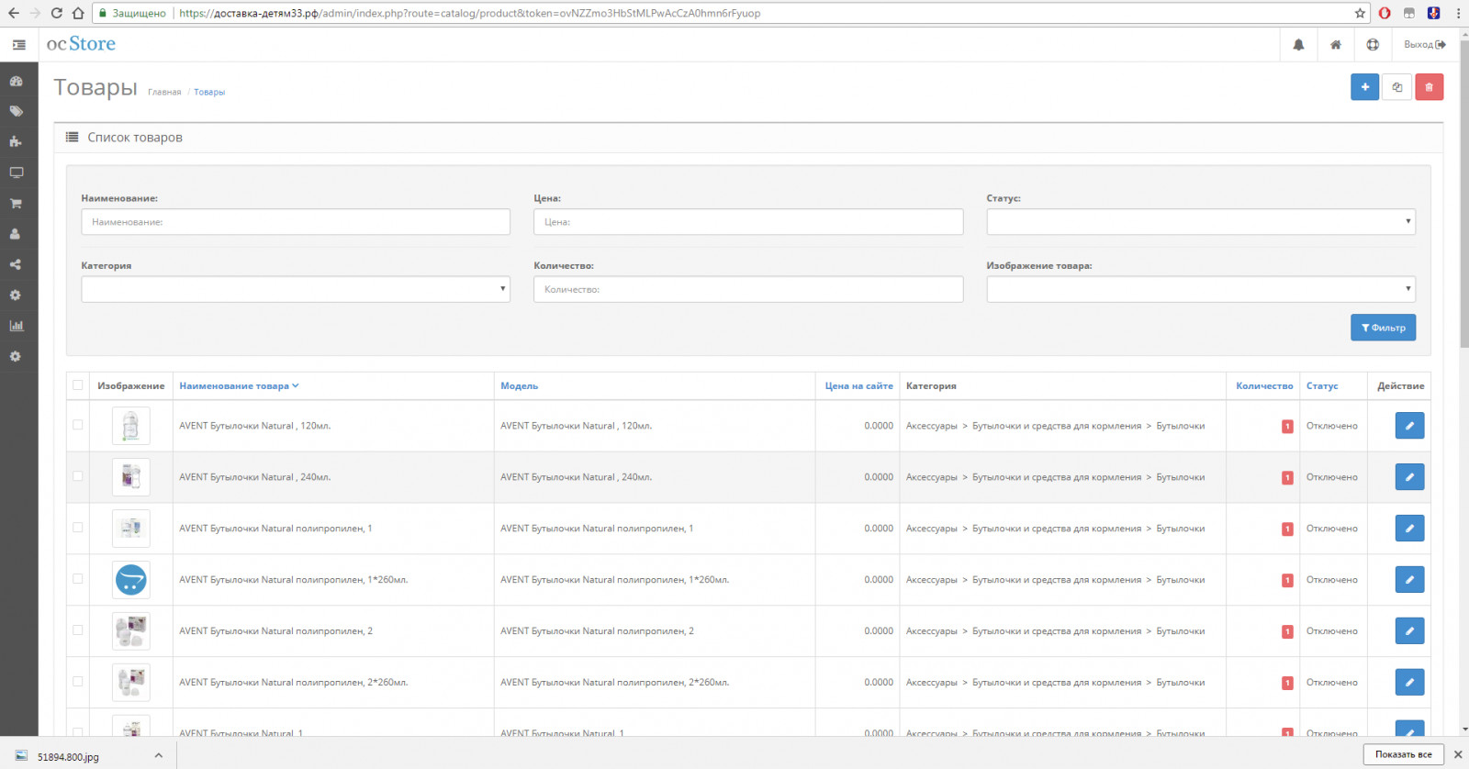Screen dimensions: 1469x769
Task: Edit AVENT Бутылочки Natural, 240мл. with pencil button
Action: pos(1410,477)
